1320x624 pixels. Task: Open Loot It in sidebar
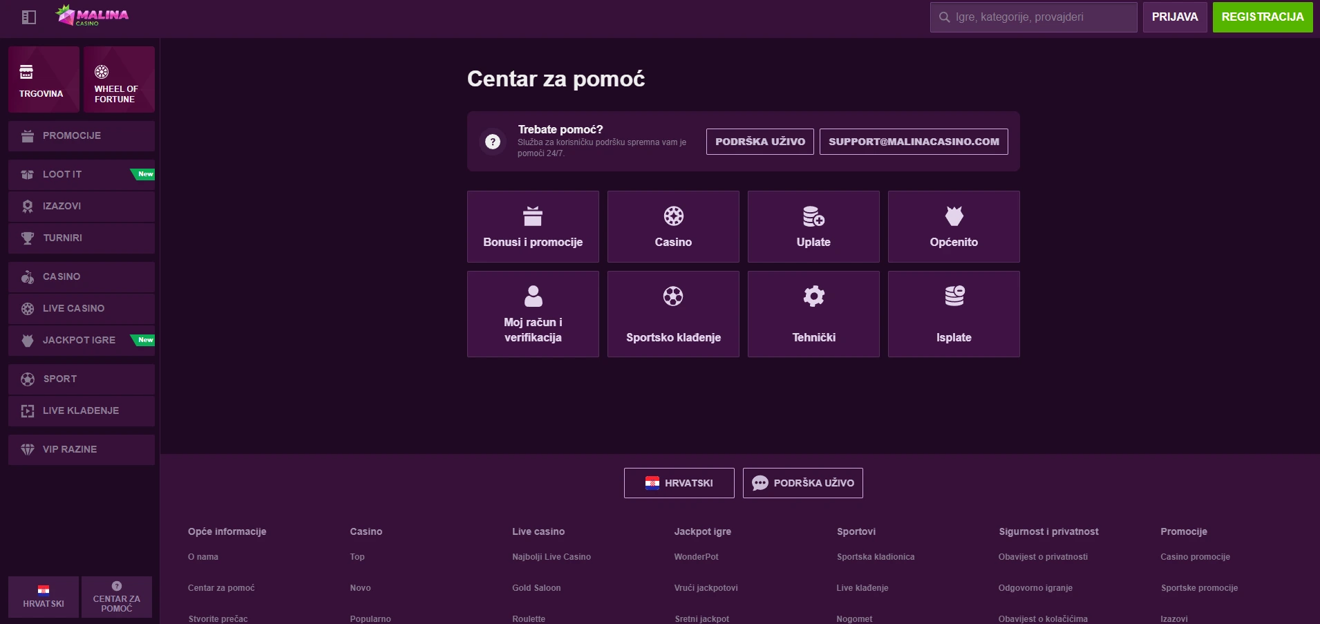82,175
